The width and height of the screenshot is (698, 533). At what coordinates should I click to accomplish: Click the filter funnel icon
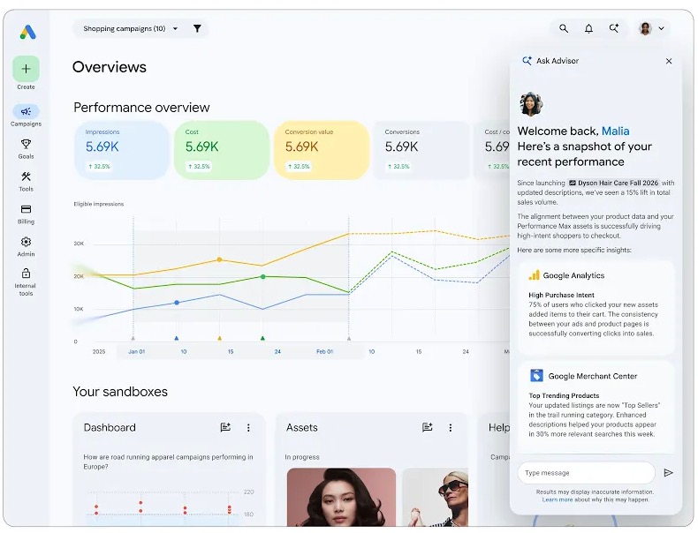pos(197,28)
